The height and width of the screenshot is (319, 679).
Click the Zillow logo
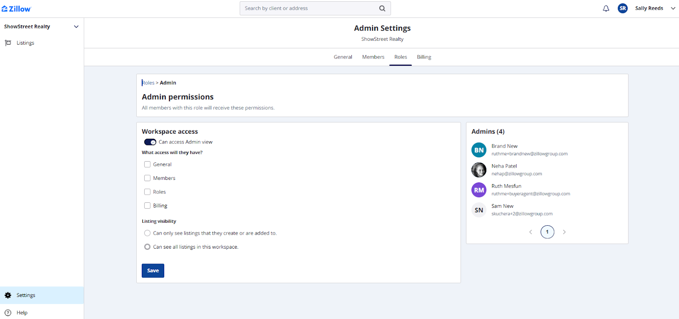point(17,8)
